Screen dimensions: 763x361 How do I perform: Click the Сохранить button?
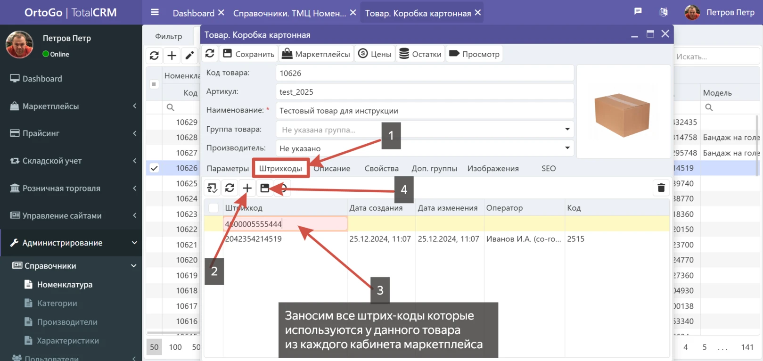pos(249,54)
